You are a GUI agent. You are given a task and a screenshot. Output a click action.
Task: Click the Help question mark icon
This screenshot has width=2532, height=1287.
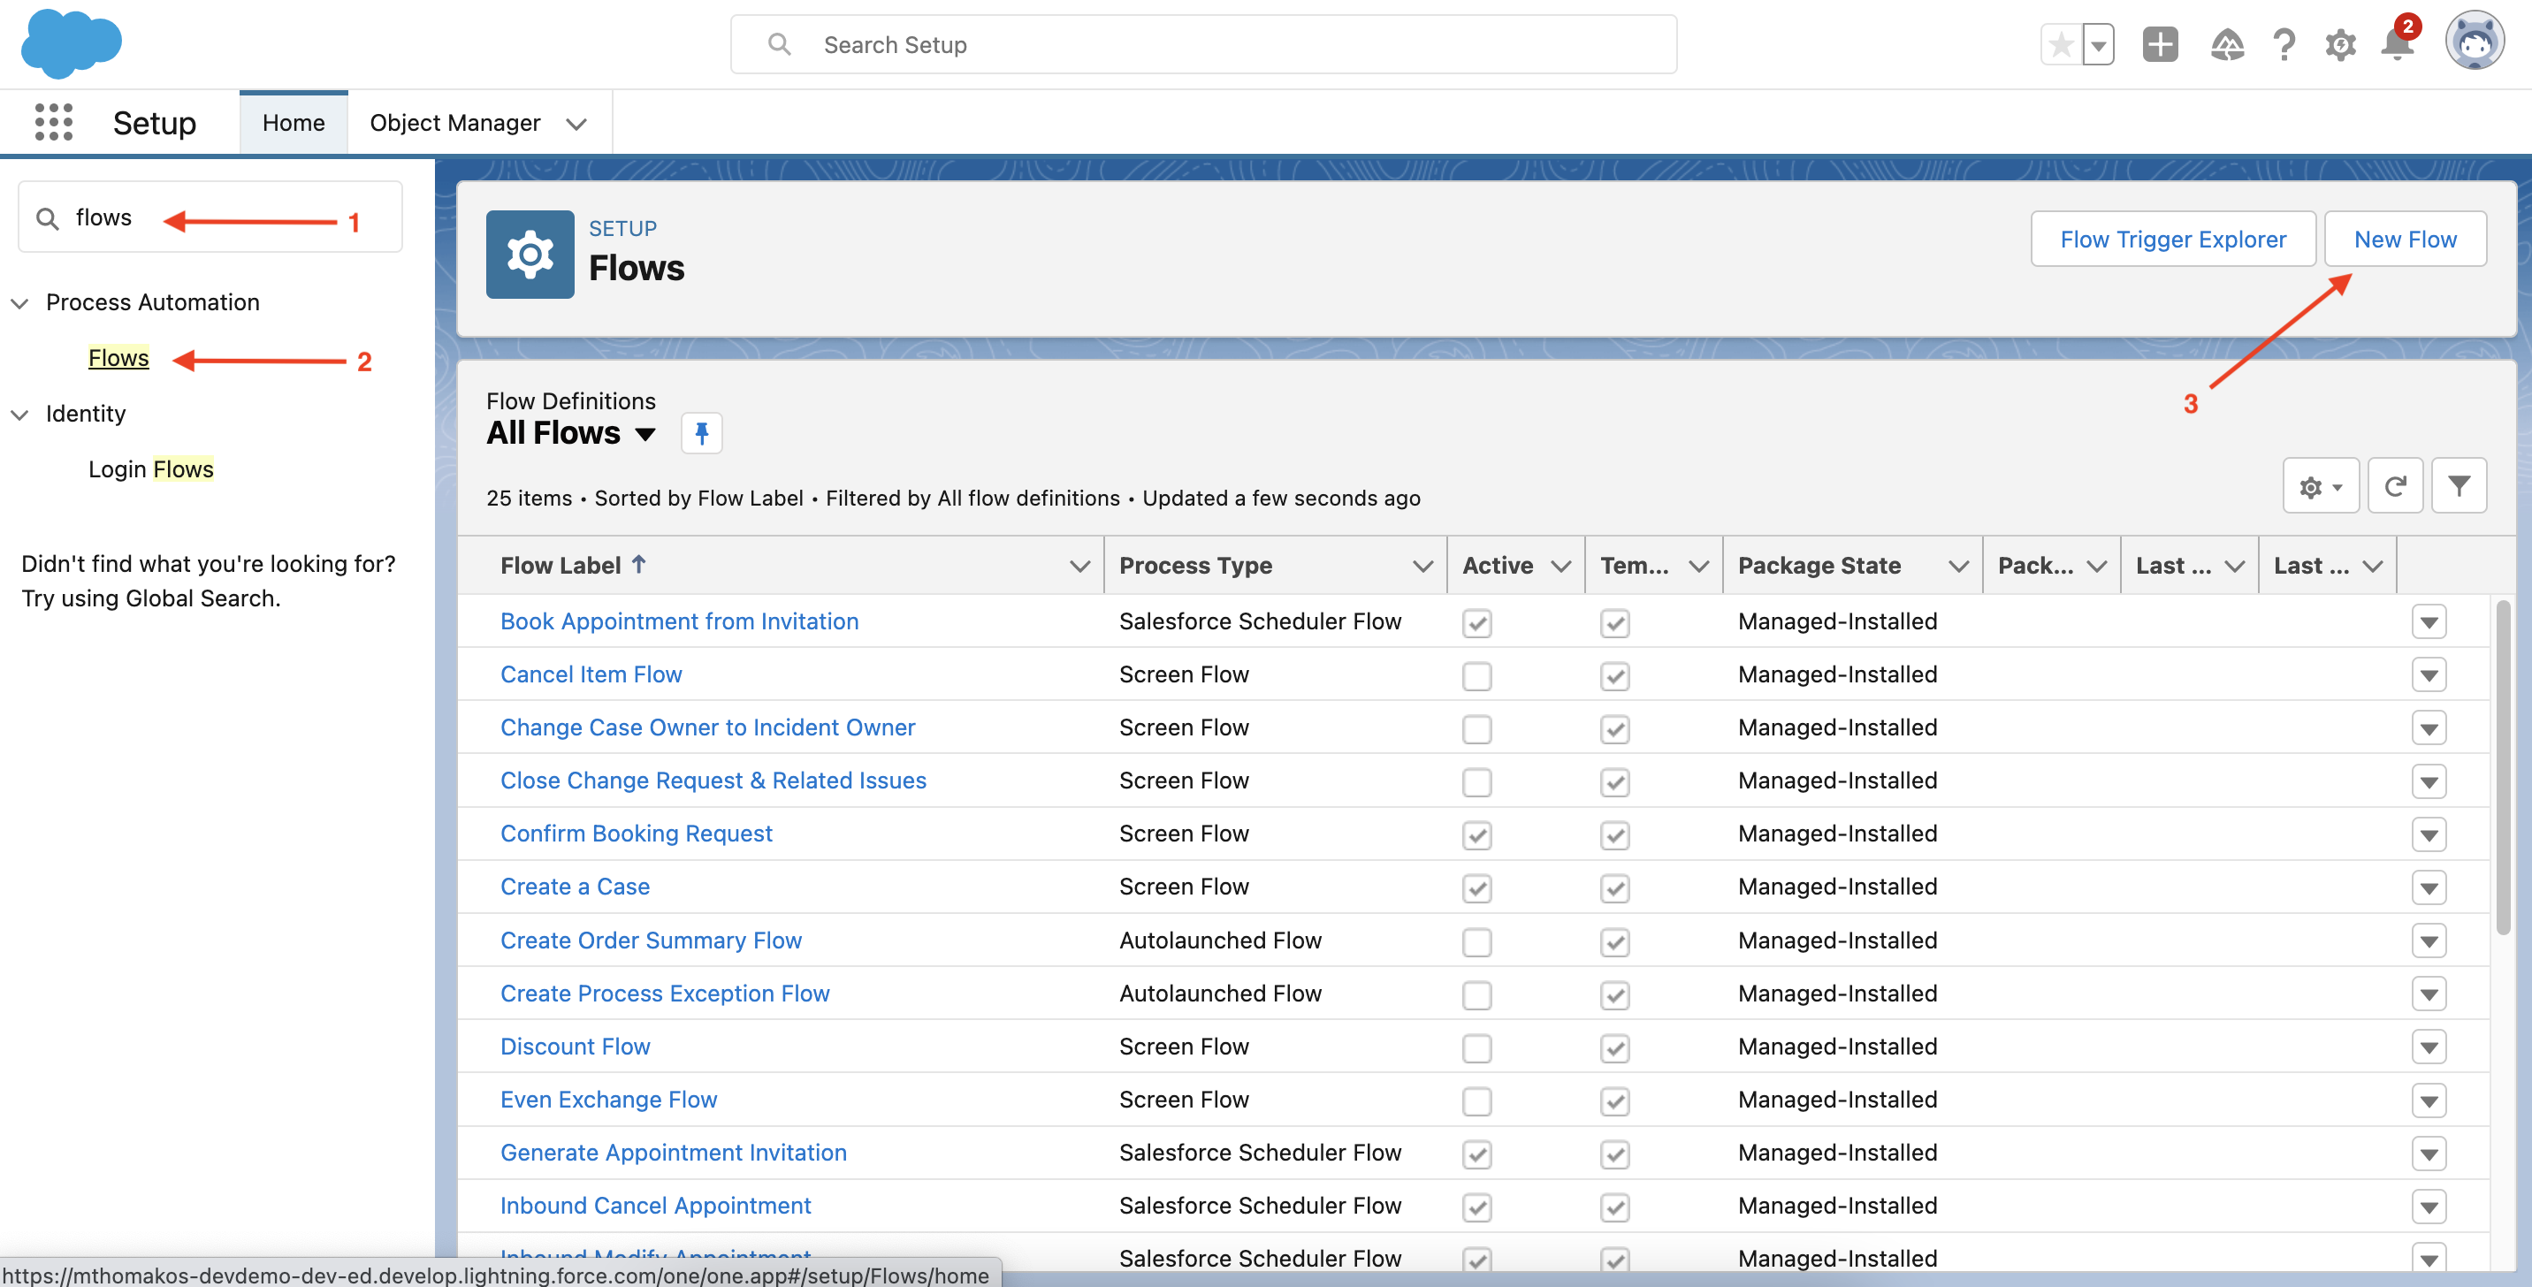2284,44
